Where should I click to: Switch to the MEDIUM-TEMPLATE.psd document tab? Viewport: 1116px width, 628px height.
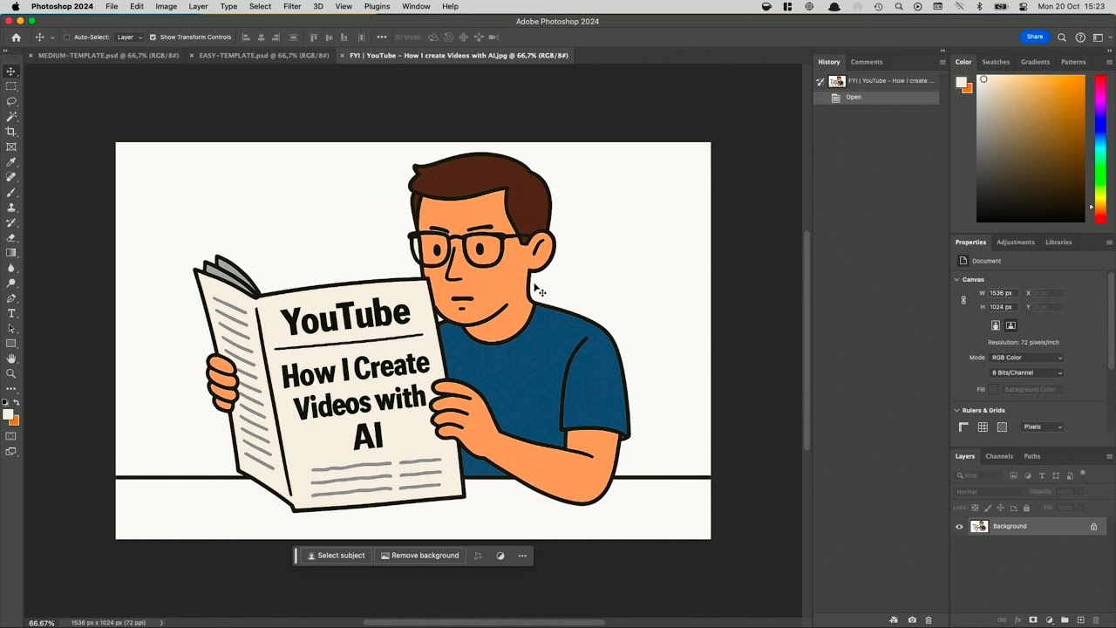point(108,55)
